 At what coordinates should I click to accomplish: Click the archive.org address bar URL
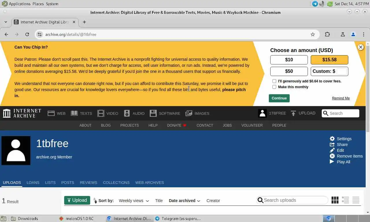pyautogui.click(x=71, y=34)
